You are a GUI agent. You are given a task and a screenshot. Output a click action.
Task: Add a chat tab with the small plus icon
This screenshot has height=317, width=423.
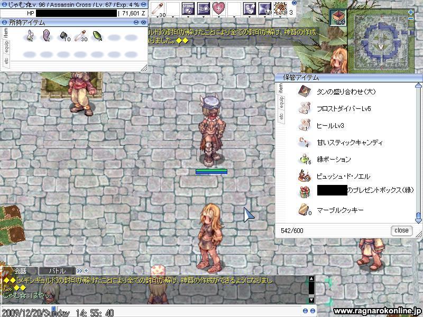coord(86,271)
